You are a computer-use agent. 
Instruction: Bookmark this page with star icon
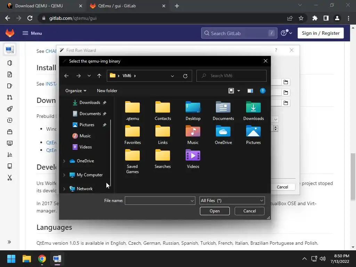301,18
